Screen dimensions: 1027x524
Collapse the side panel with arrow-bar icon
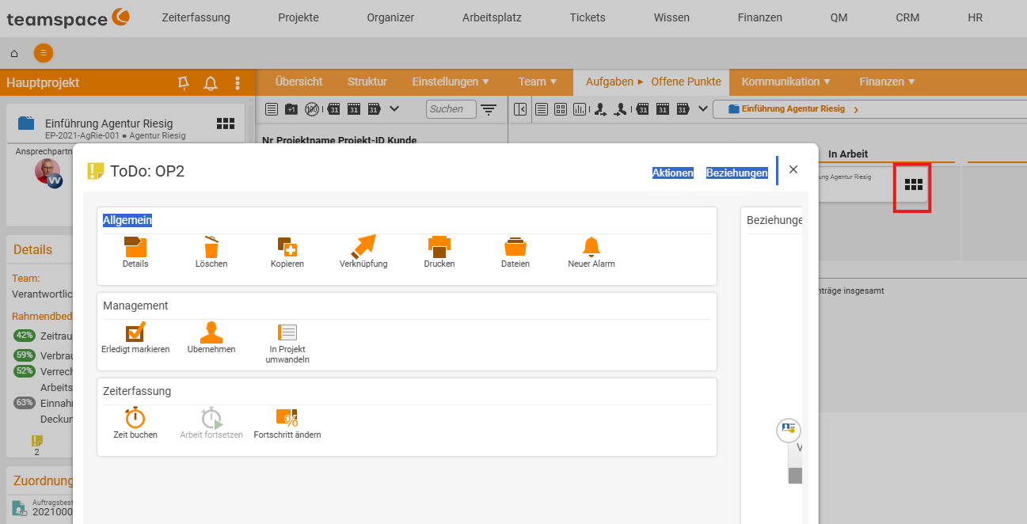(520, 109)
